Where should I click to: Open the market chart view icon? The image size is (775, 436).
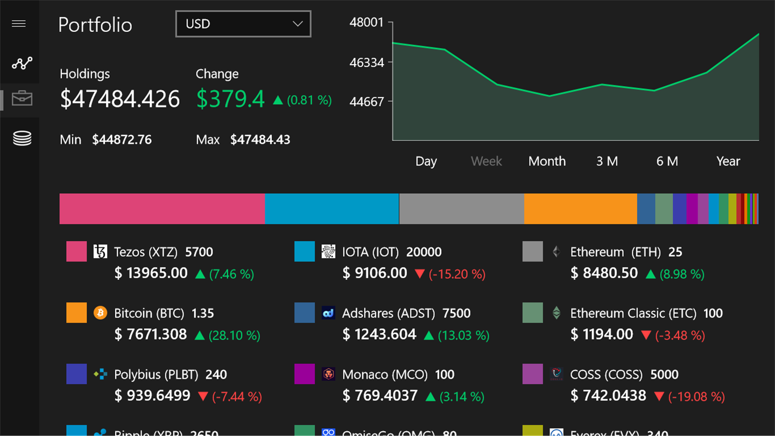pos(22,64)
